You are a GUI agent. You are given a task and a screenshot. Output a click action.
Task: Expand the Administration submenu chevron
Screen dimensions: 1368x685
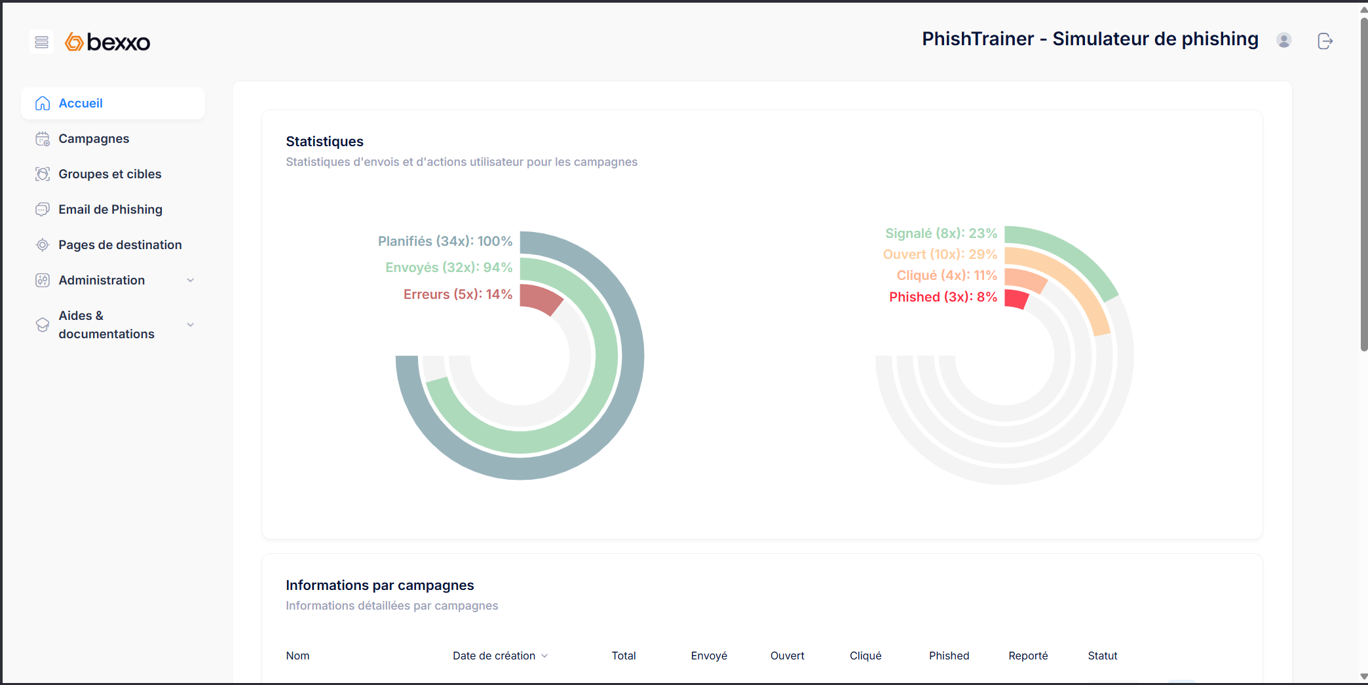pos(191,281)
